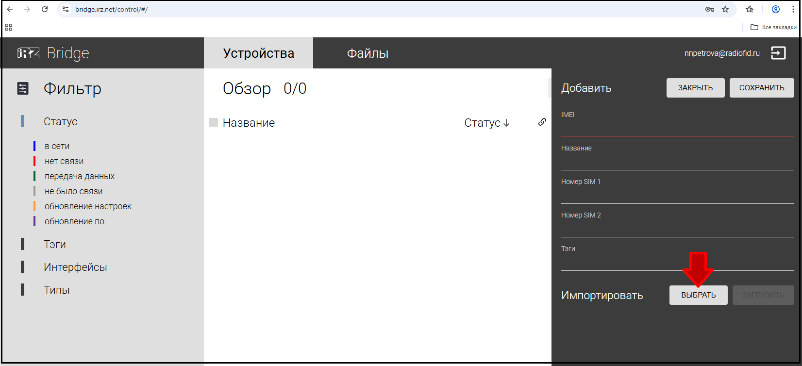This screenshot has width=802, height=366.
Task: Open the browser profile icon
Action: tap(776, 9)
